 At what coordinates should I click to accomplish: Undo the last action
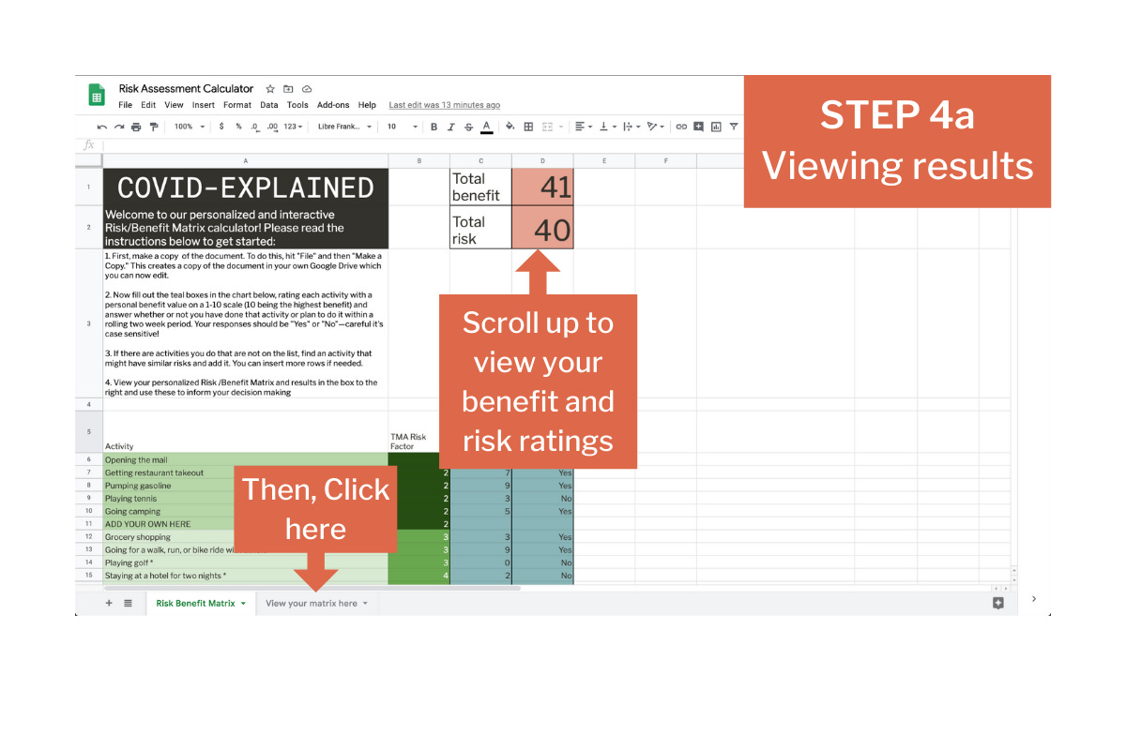click(x=102, y=127)
